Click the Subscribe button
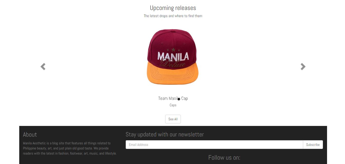Image resolution: width=345 pixels, height=164 pixels. coord(313,145)
